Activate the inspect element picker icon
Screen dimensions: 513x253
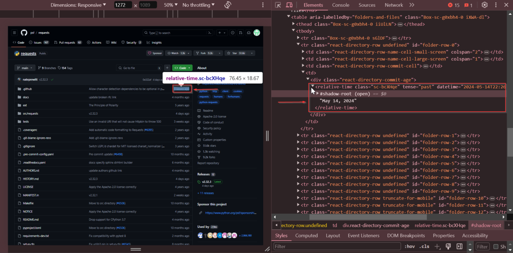(278, 5)
